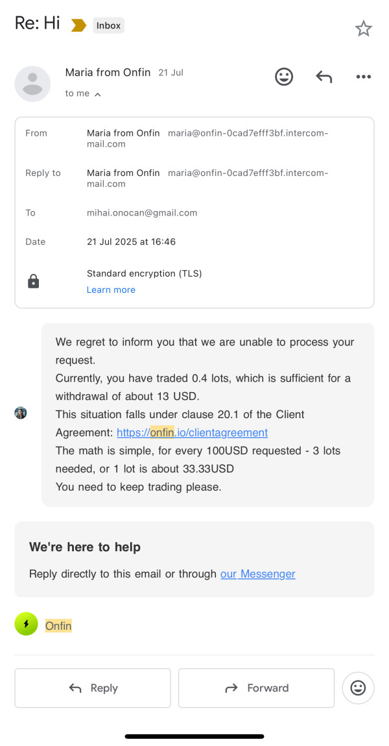Click the Reply button
Viewport: 389px width, 746px height.
click(93, 688)
